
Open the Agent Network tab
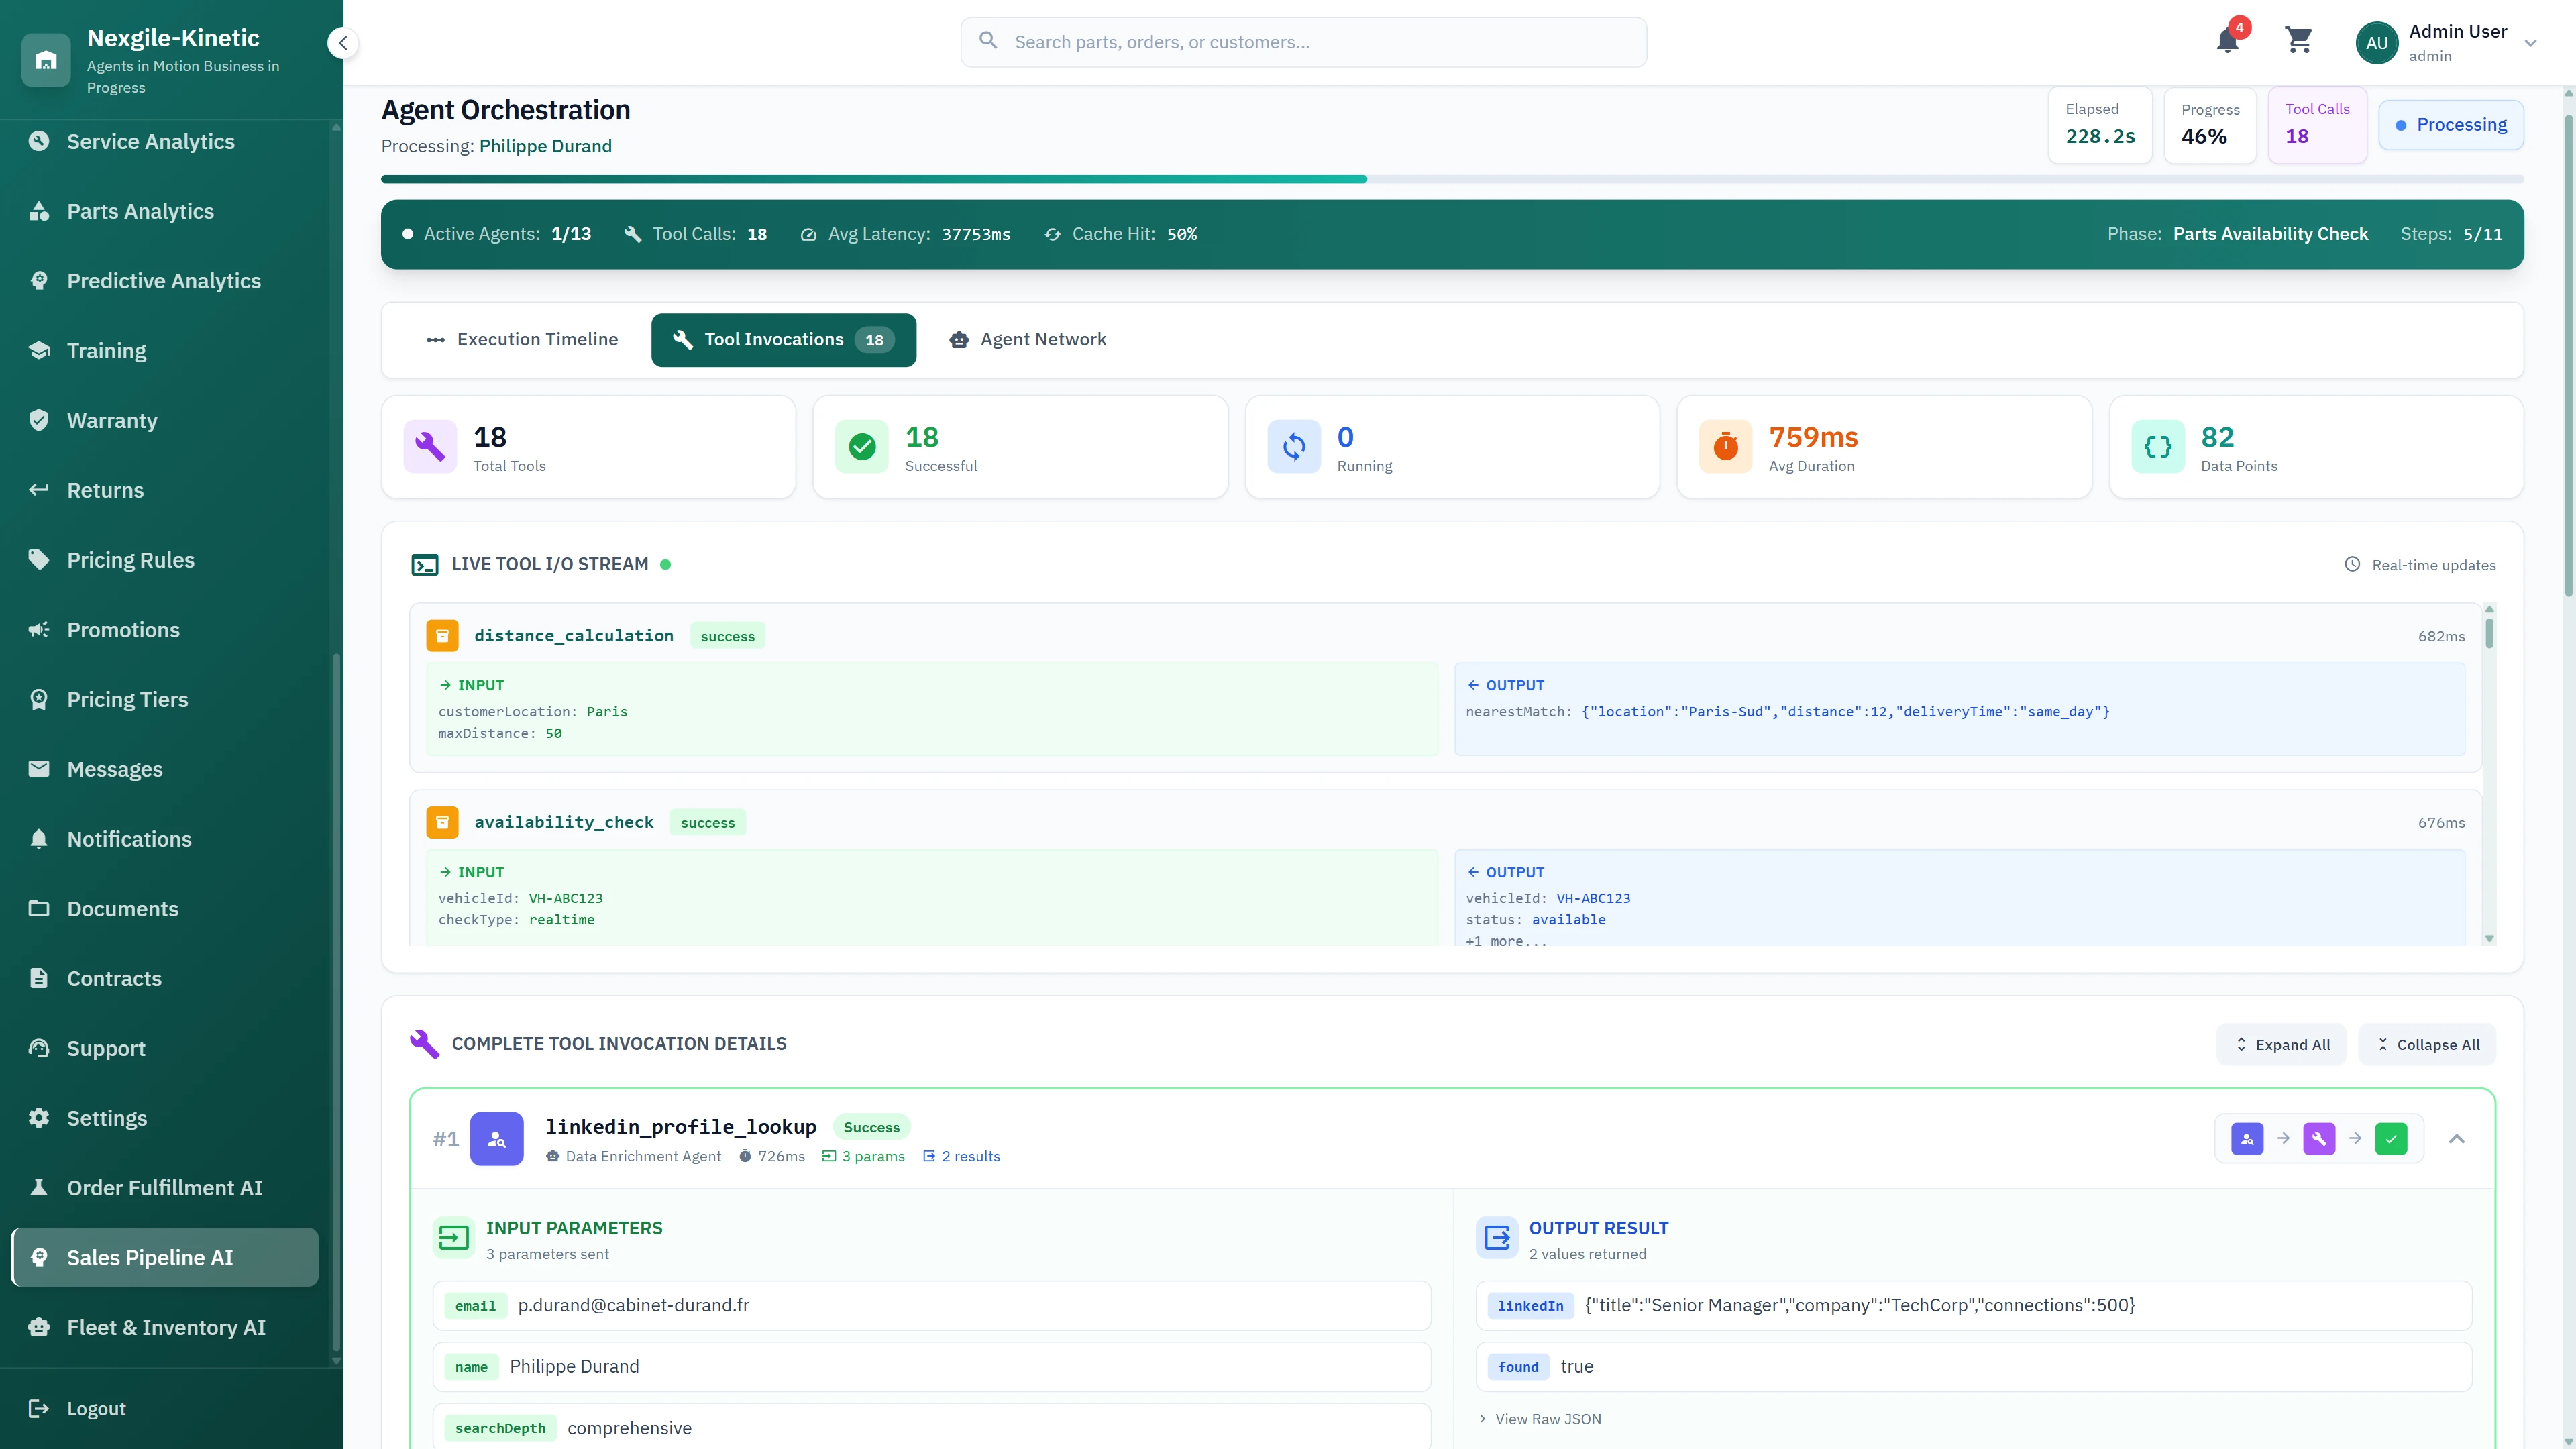pyautogui.click(x=1027, y=340)
